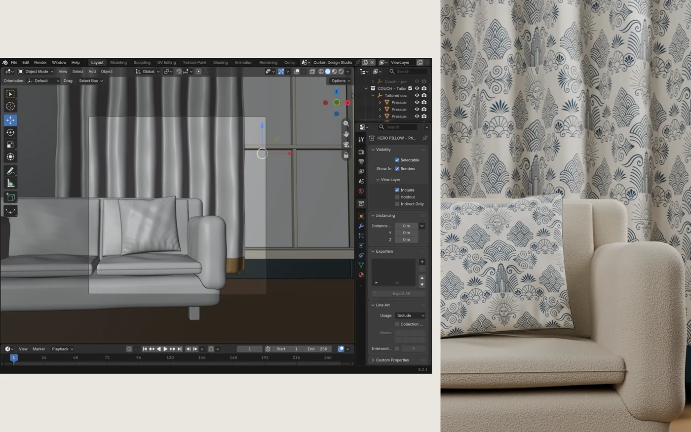Open the viewport Options button
691x432 pixels.
[x=340, y=81]
